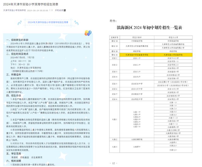Click the primary cell 大港一小

point(173,103)
